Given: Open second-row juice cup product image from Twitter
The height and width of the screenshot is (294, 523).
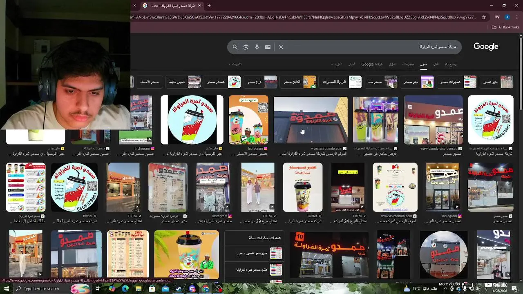Looking at the screenshot, I should coord(302,187).
